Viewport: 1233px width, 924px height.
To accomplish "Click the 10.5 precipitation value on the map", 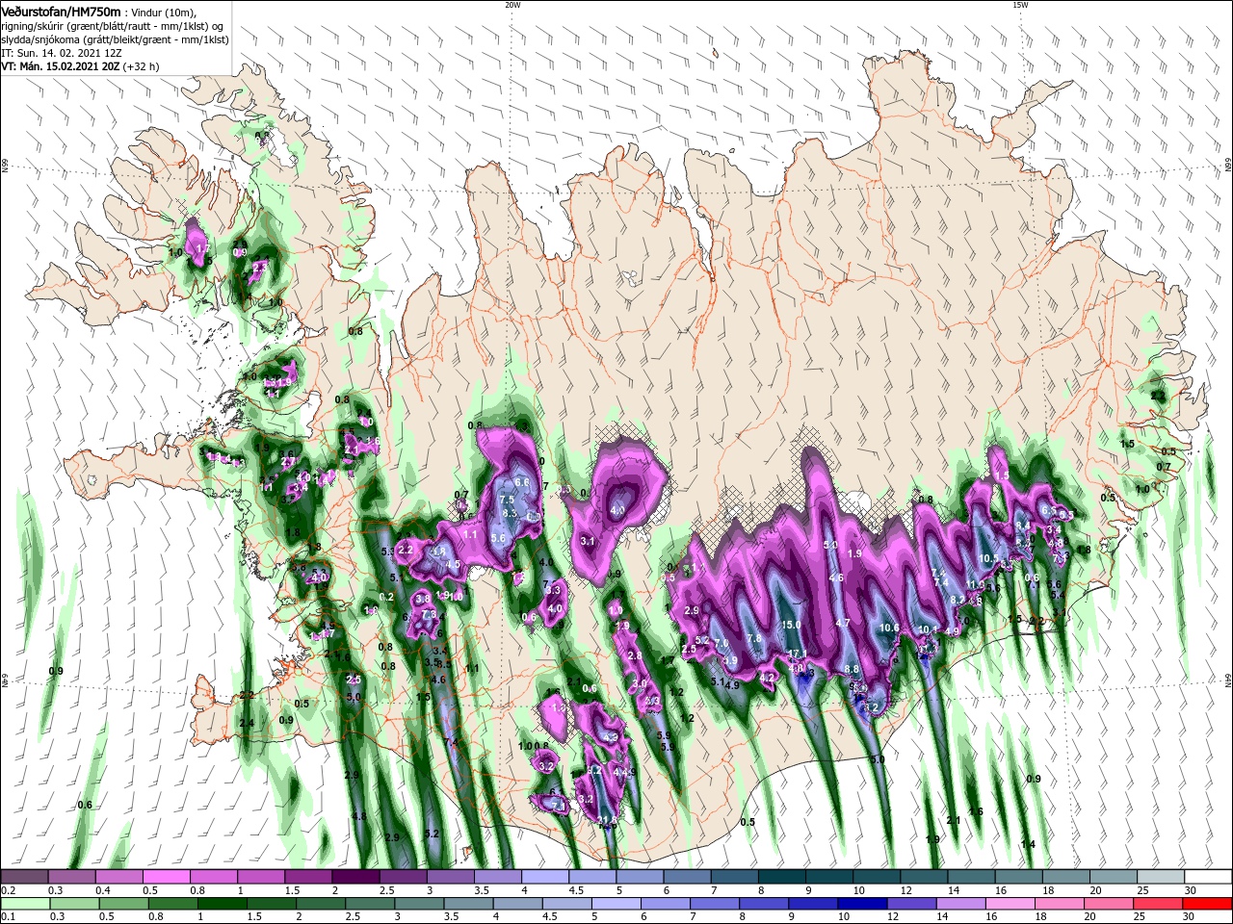I will coord(988,559).
